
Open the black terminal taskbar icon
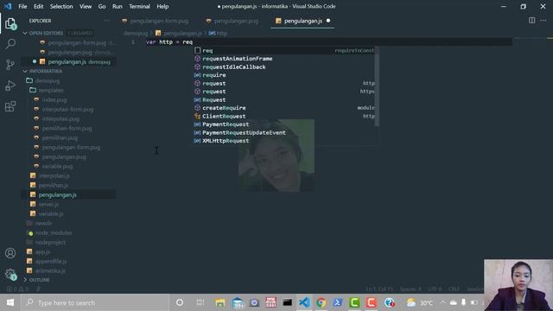click(x=288, y=302)
